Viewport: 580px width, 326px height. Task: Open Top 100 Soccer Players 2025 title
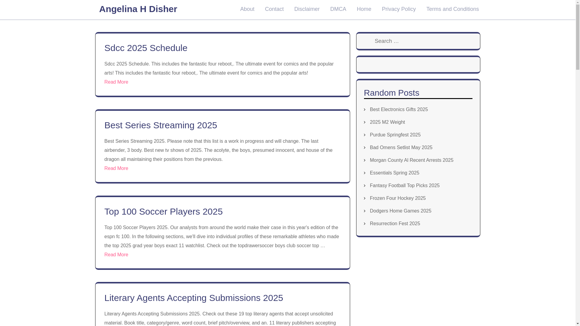point(163,212)
